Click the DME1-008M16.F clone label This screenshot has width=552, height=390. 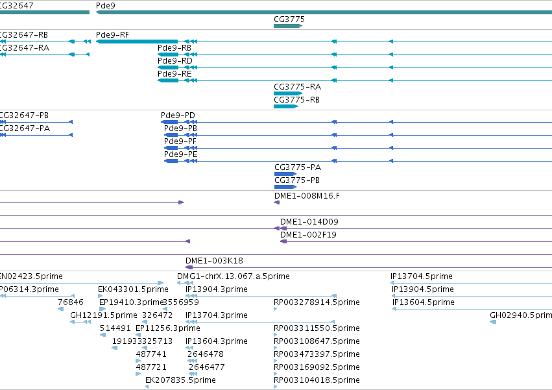pyautogui.click(x=307, y=196)
